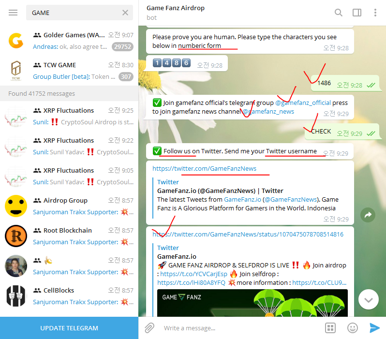Open the emoji picker smiley icon

click(353, 328)
